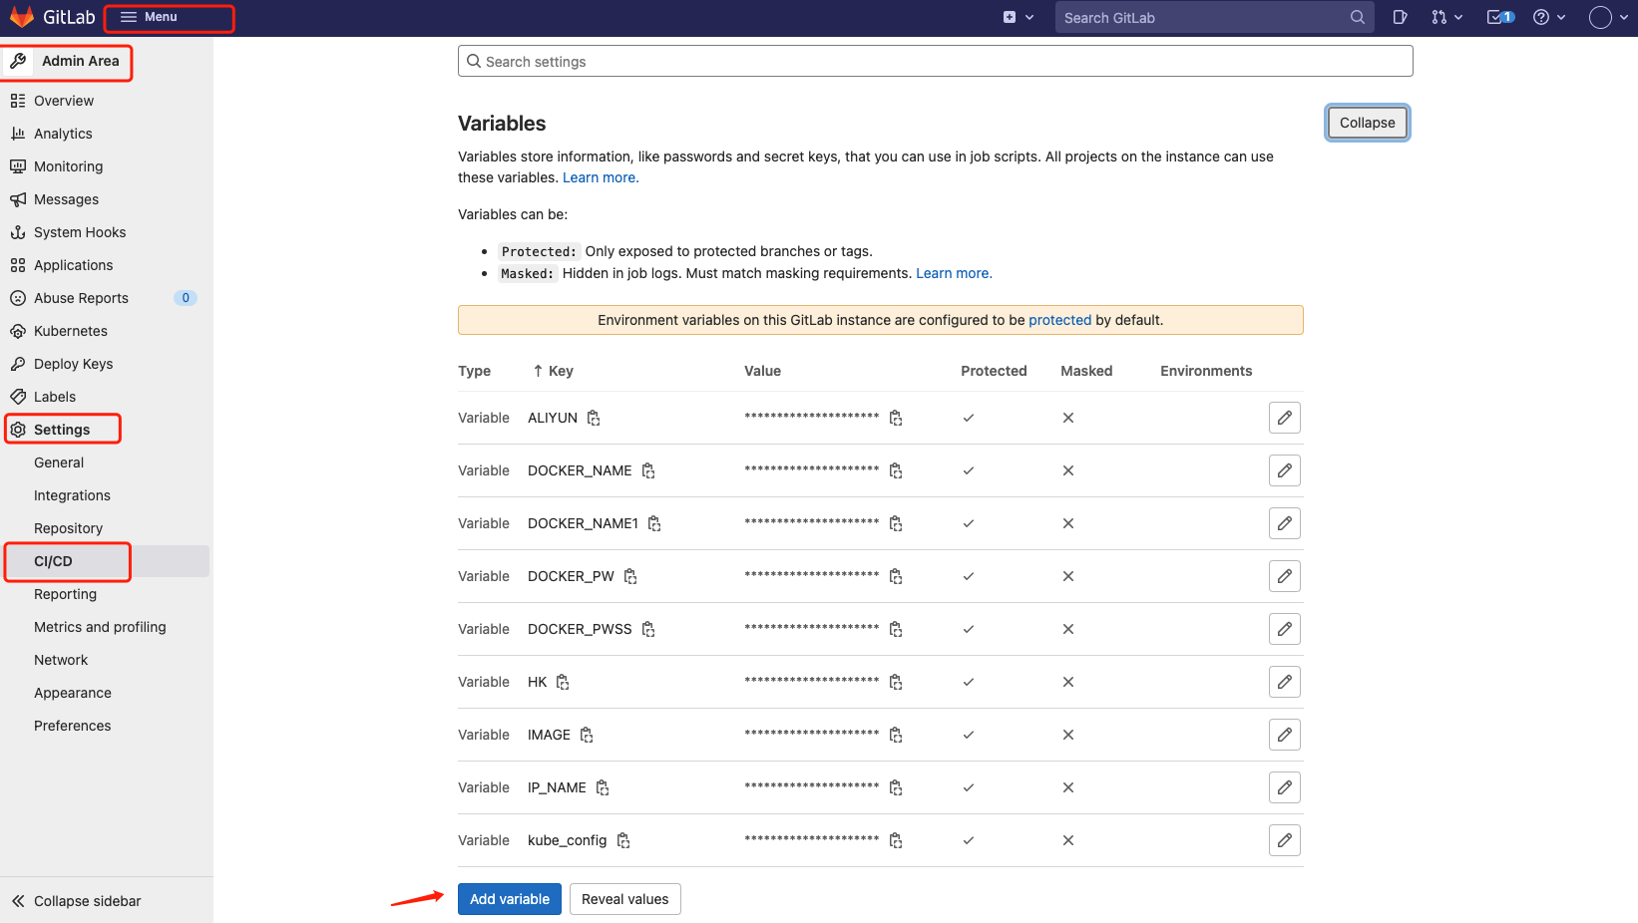Copy the kube_config masked value

[896, 840]
